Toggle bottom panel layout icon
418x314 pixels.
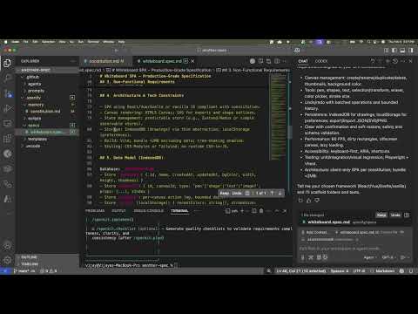point(402,51)
